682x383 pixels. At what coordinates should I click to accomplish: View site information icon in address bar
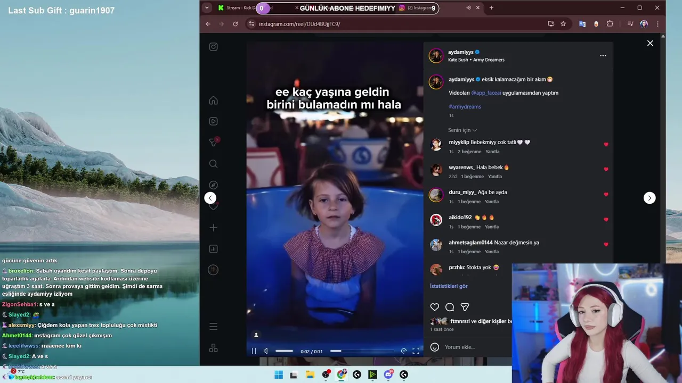coord(251,24)
